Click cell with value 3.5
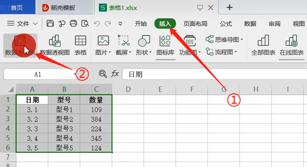Viewport: 307px width, 167px height. [32, 148]
